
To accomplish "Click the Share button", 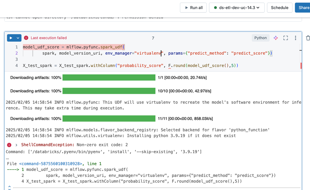I will (x=303, y=8).
